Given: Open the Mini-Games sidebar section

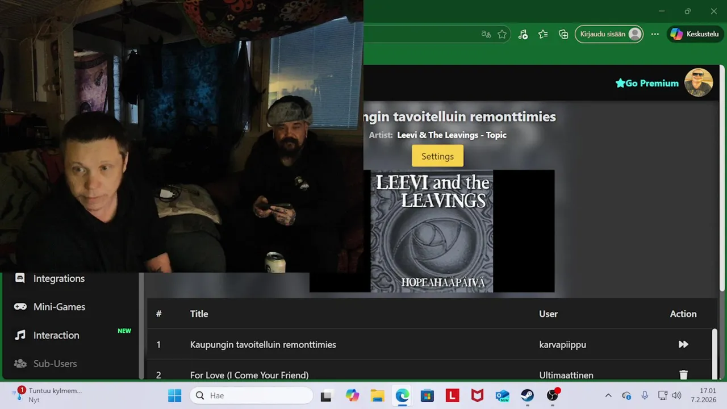Looking at the screenshot, I should [x=59, y=307].
